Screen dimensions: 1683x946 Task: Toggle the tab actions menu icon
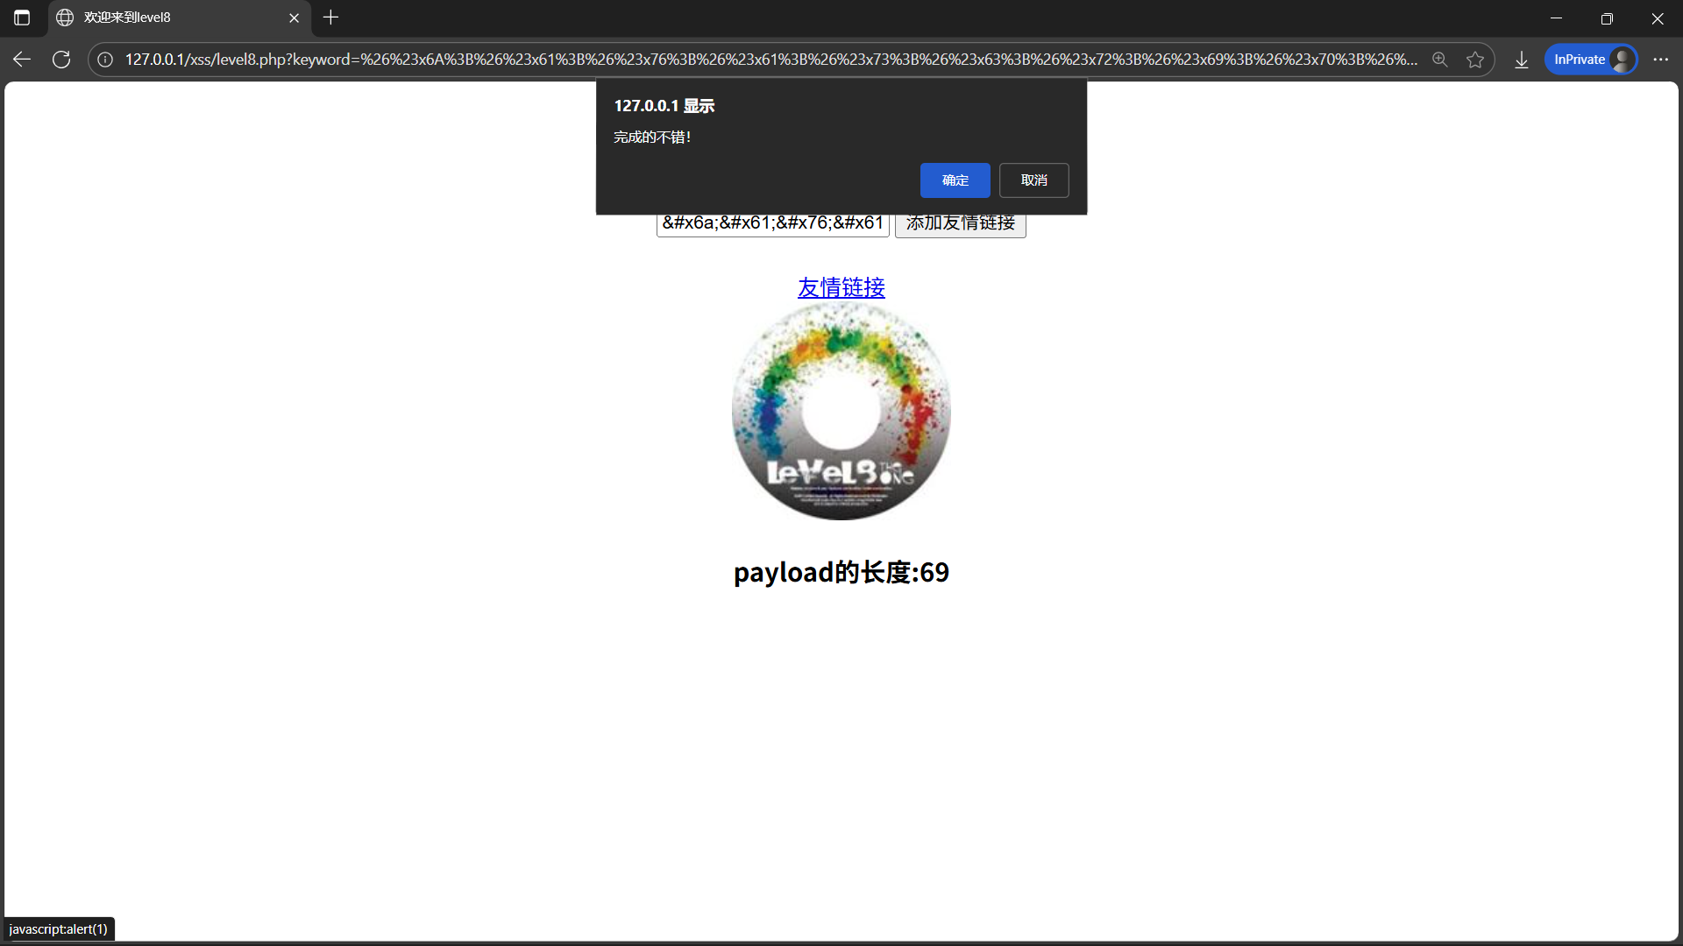(22, 18)
